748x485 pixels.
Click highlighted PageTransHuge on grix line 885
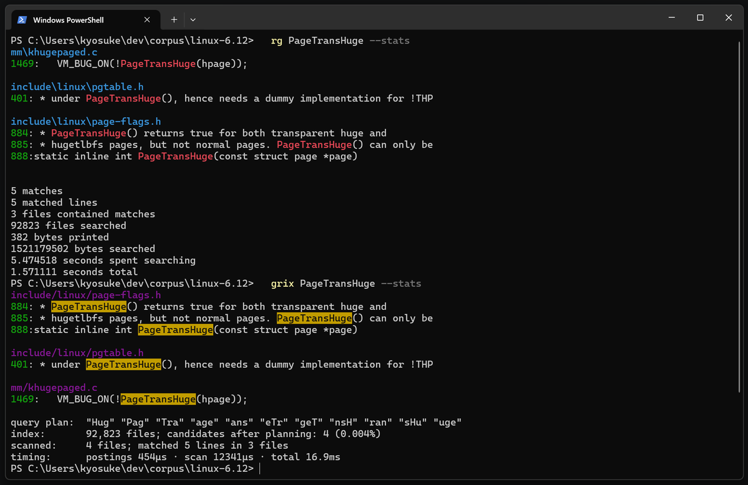tap(314, 319)
